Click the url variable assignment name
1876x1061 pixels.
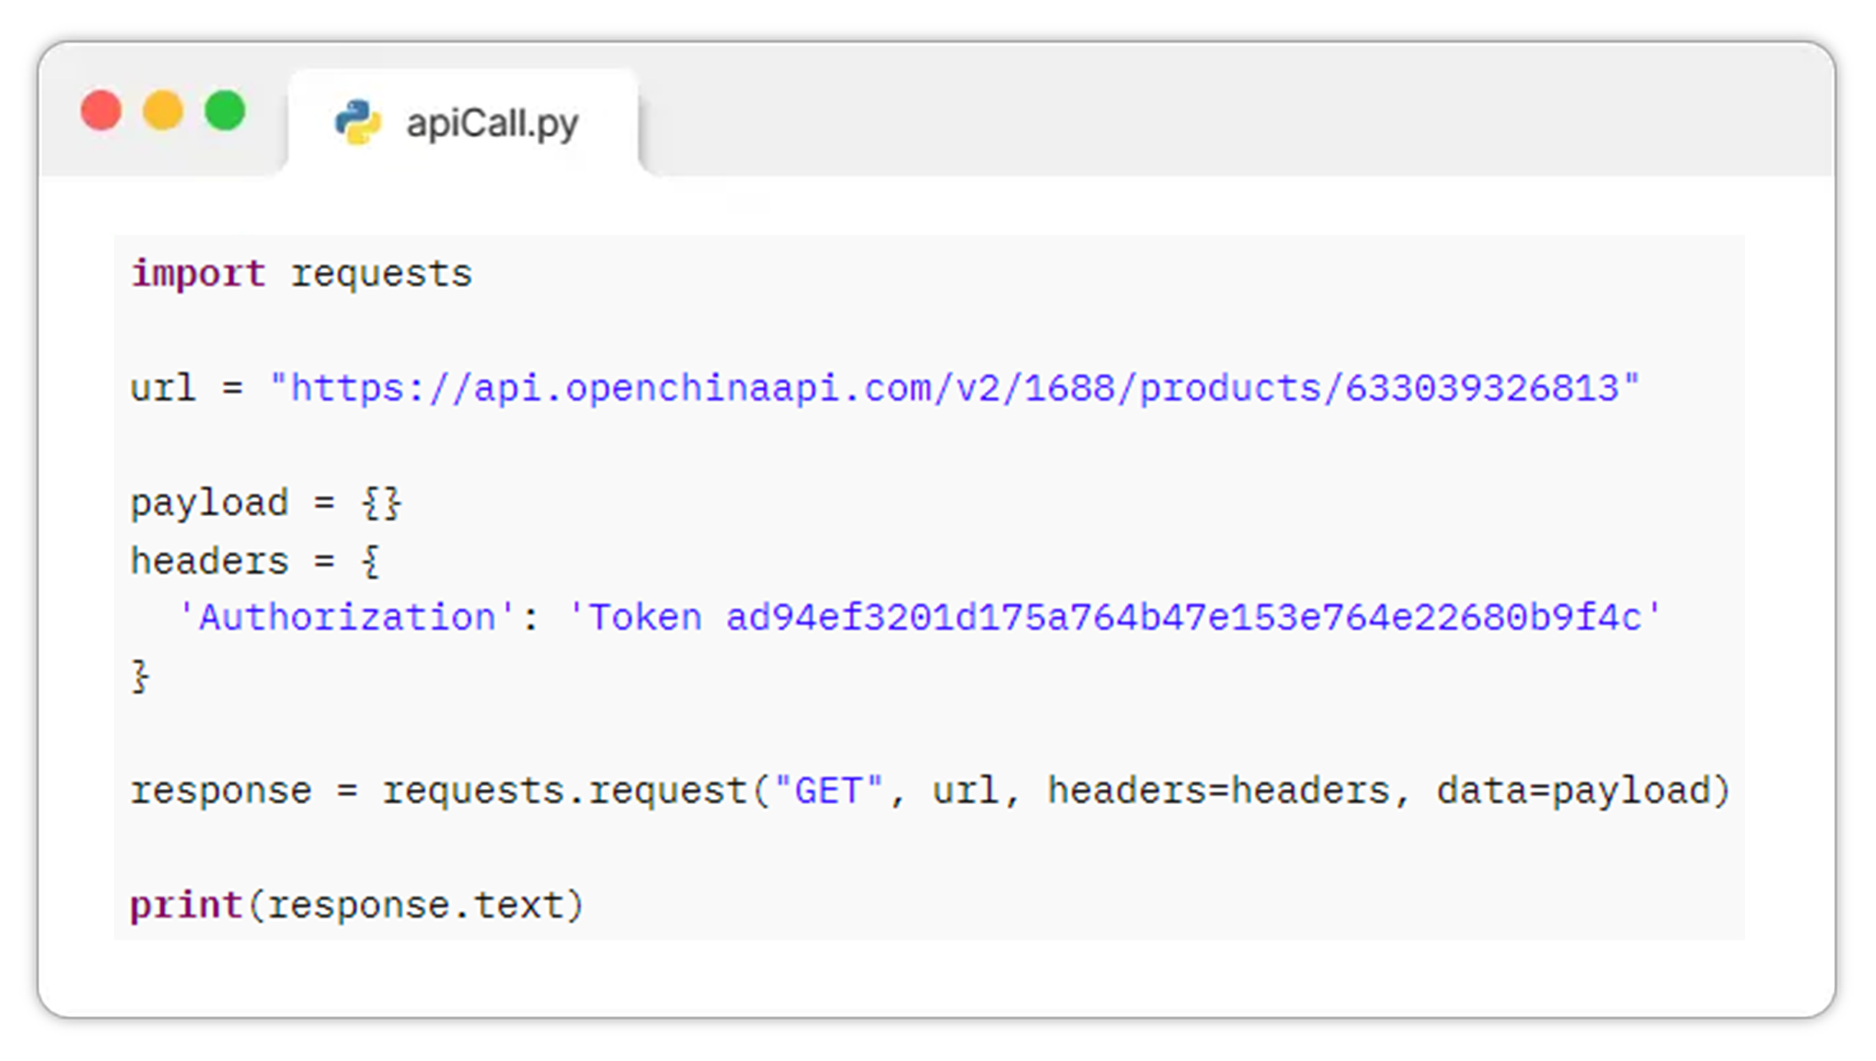(163, 389)
